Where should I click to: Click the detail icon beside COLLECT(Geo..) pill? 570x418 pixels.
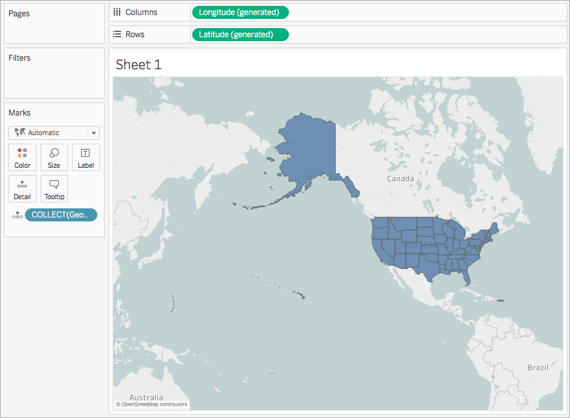click(17, 215)
